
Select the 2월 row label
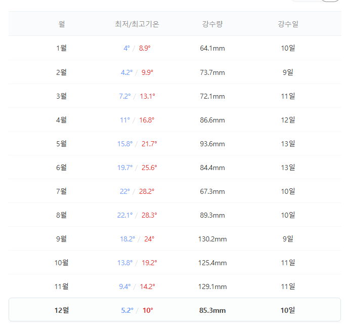click(x=62, y=72)
